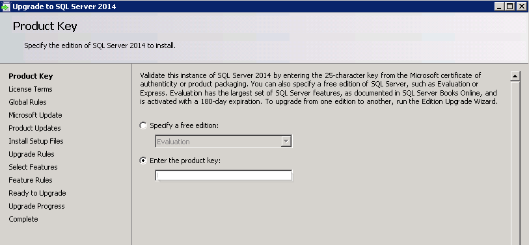Select the Microsoft Update step
This screenshot has width=529, height=245.
pos(35,115)
